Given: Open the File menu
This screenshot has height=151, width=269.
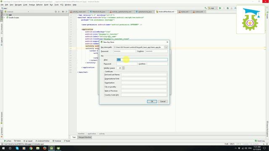Looking at the screenshot, I should click(x=2, y=5).
